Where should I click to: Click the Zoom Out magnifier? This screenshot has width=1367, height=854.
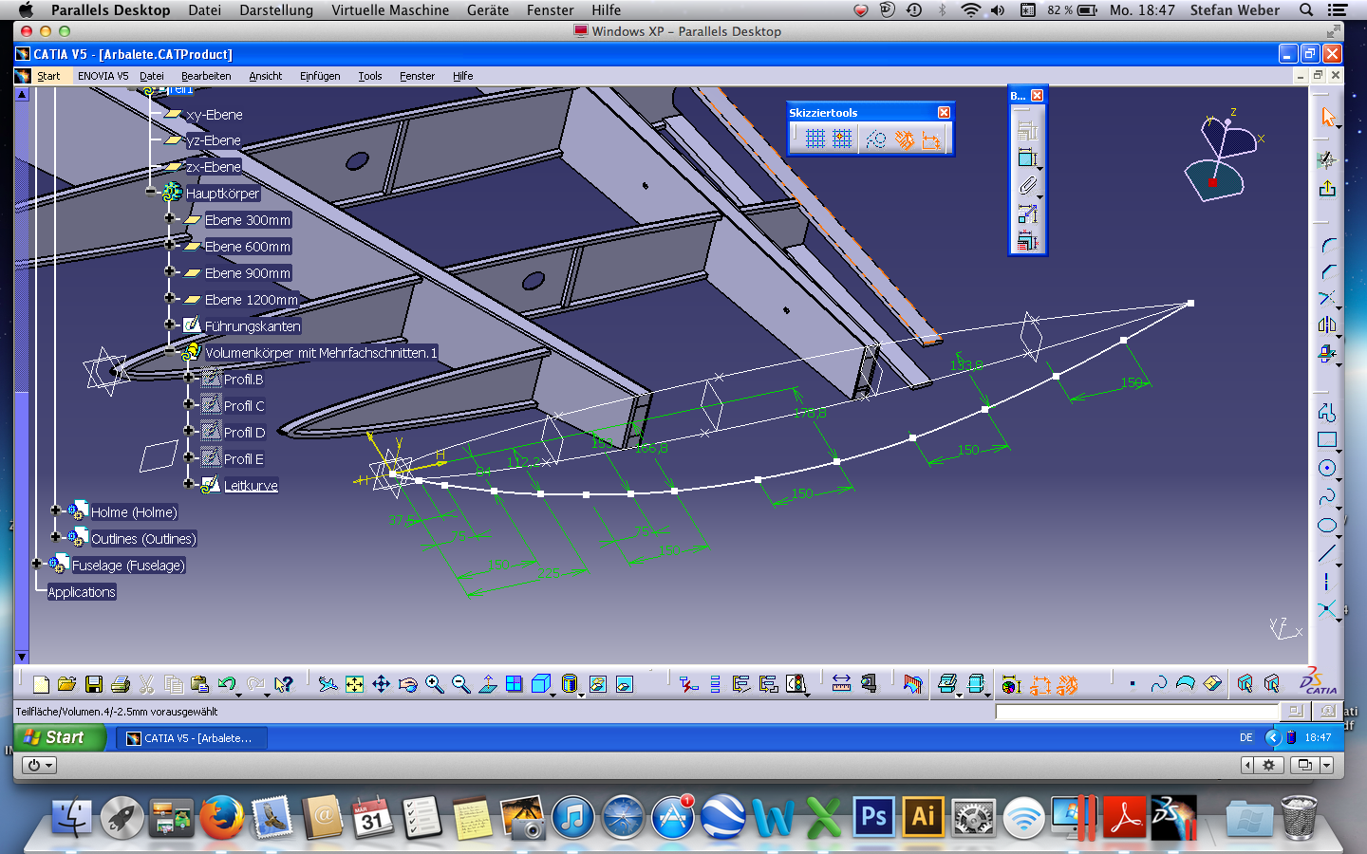tap(460, 684)
